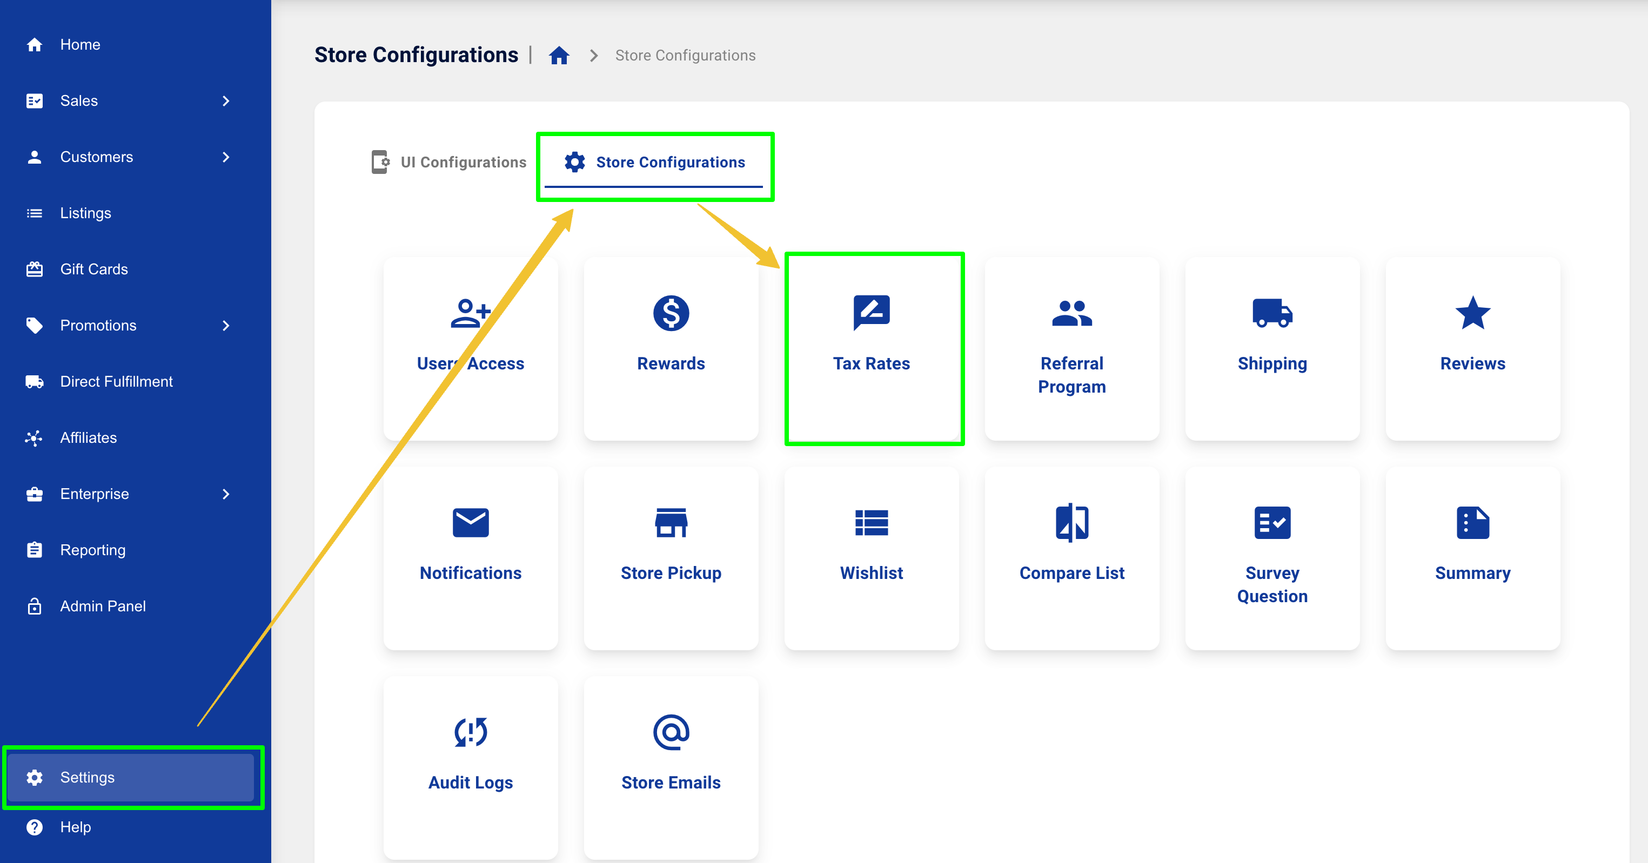Viewport: 1648px width, 863px height.
Task: Click the Survey Question checklist icon
Action: 1272,523
